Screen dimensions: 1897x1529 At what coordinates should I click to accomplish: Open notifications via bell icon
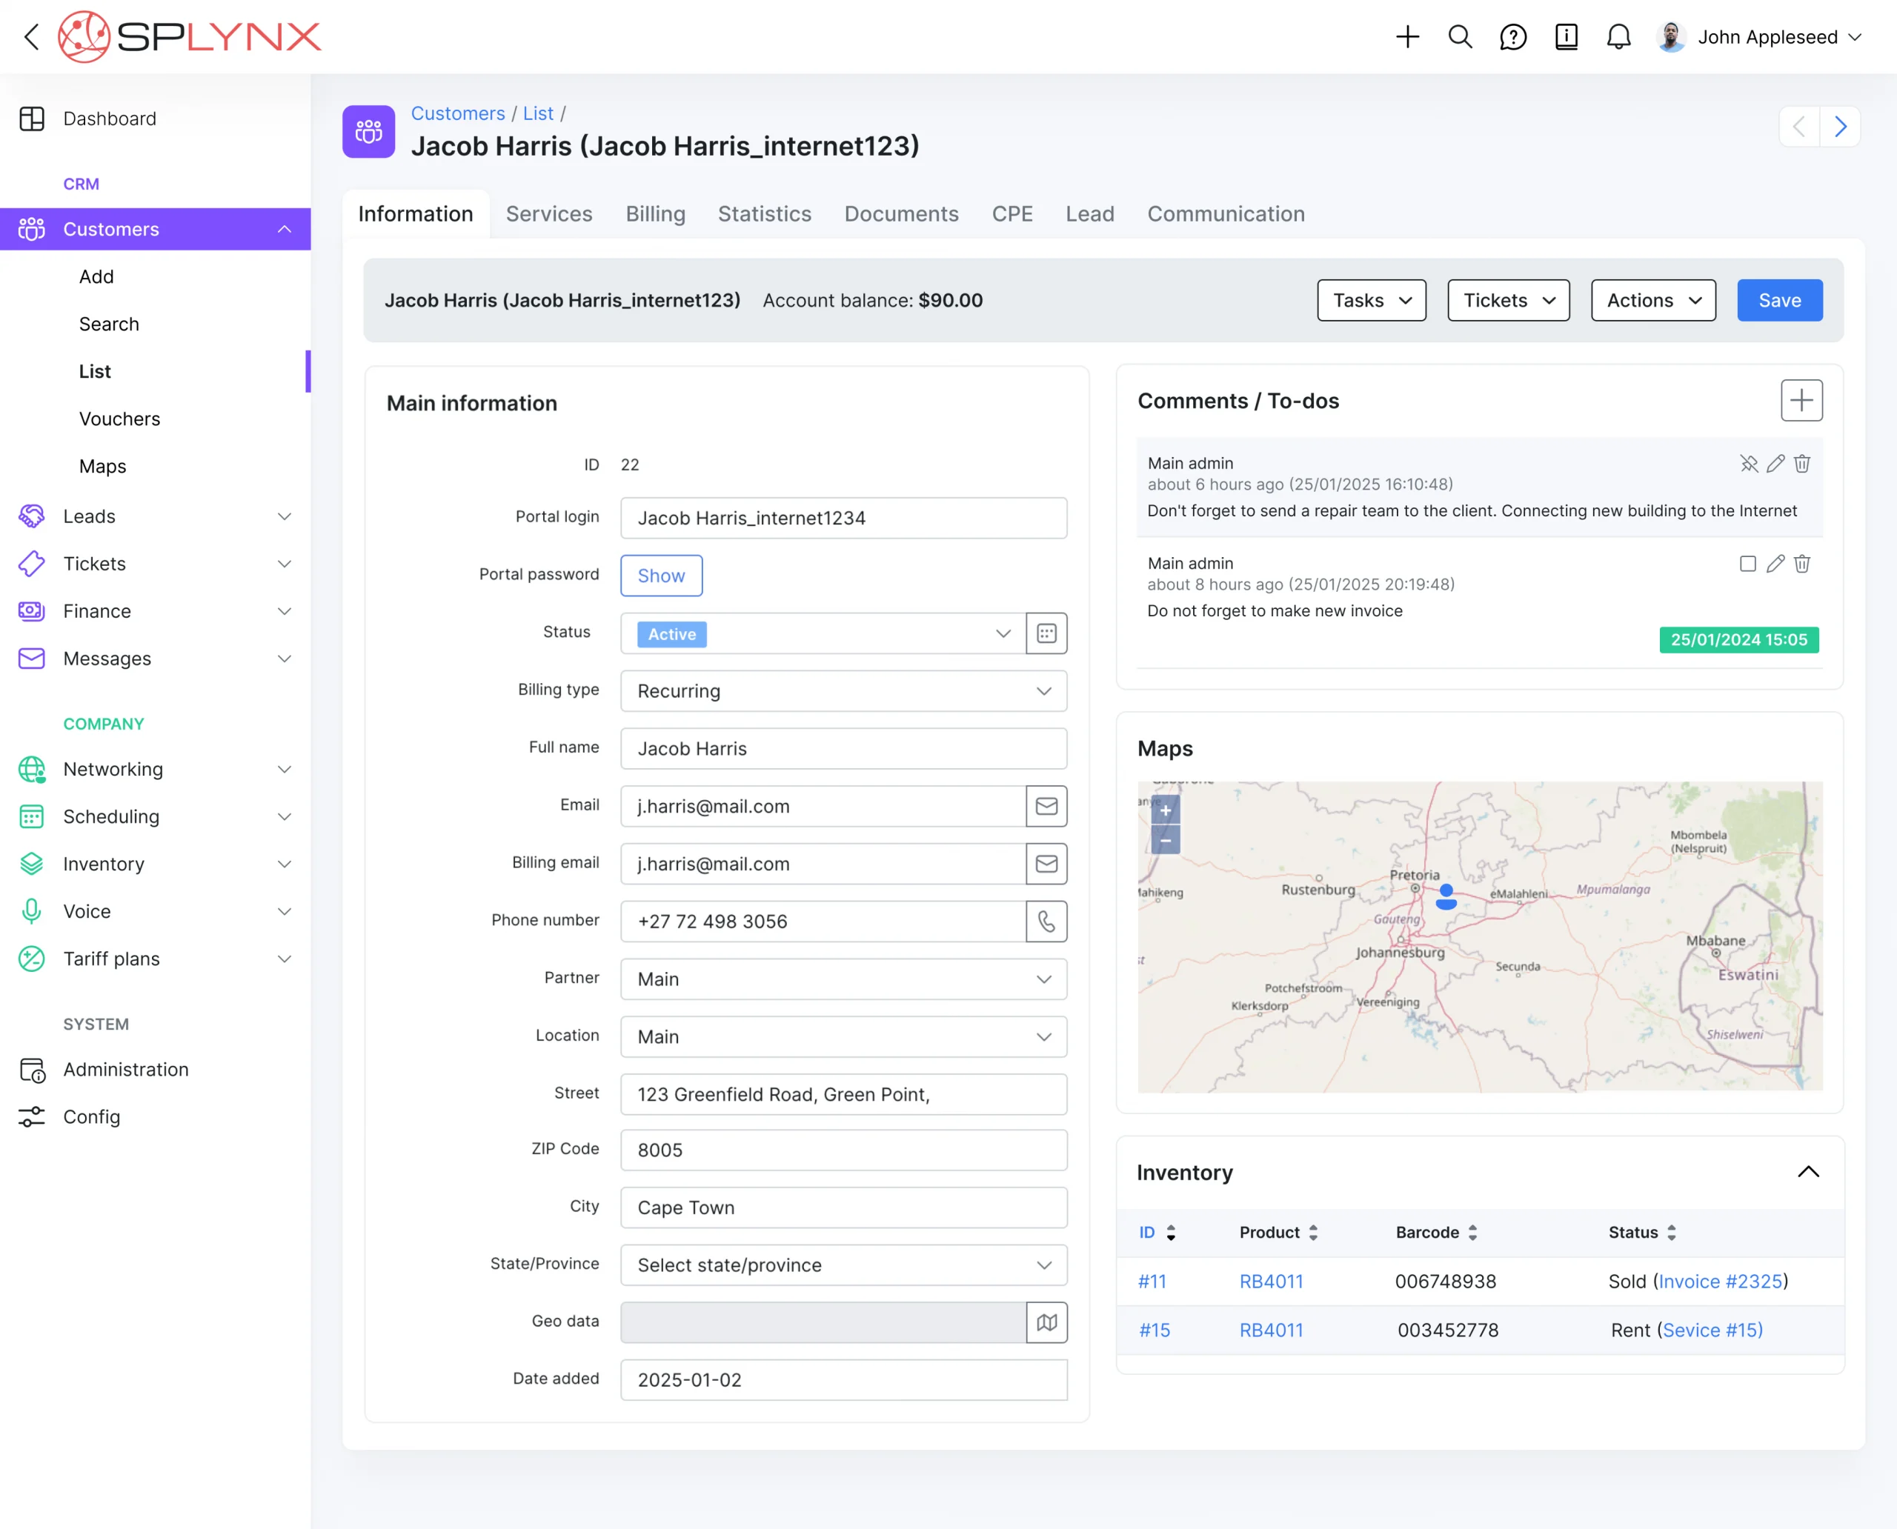[1618, 37]
